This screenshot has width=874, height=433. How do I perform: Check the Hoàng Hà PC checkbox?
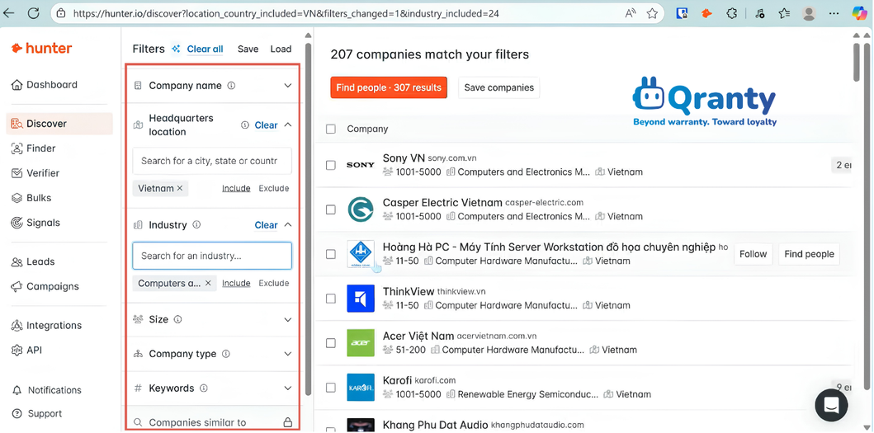coord(331,254)
